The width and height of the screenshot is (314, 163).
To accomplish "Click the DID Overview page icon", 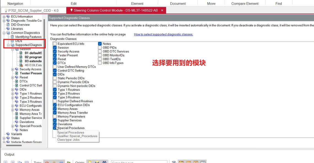I will [x=8, y=25].
